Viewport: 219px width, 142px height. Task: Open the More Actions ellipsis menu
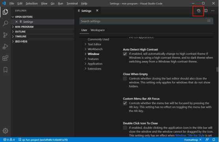[213, 11]
